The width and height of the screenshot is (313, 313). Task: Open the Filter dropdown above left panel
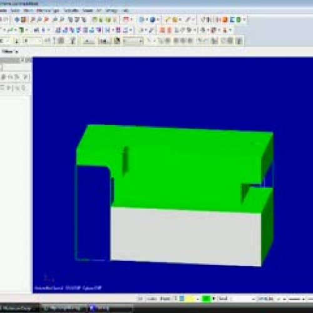(10, 51)
